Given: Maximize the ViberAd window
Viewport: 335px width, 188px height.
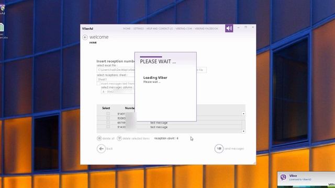Looking at the screenshot, I should 245,27.
